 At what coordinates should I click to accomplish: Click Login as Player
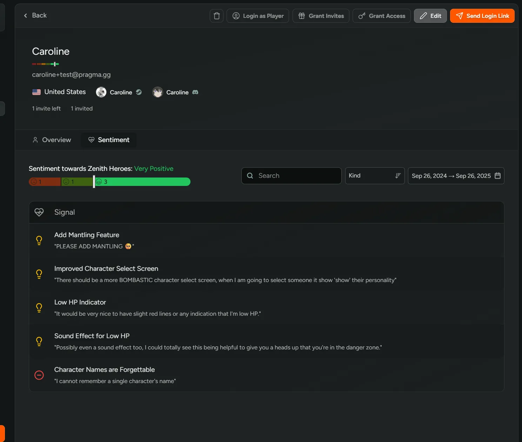[258, 15]
